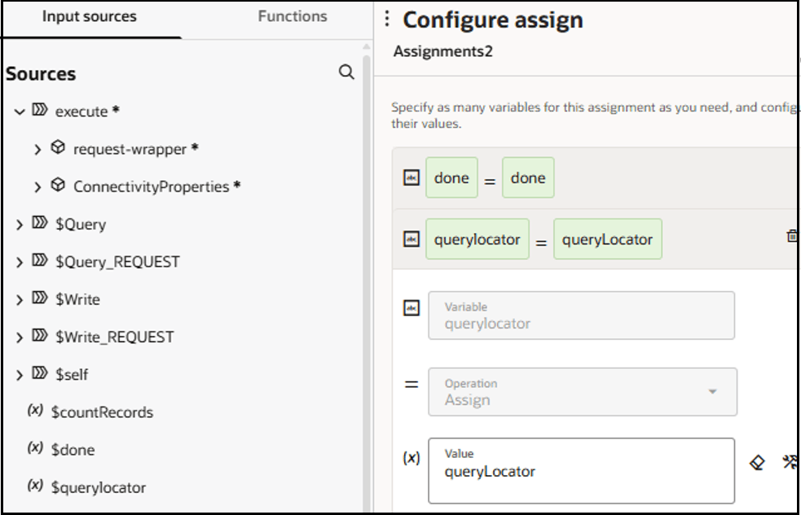Screen dimensions: 801x515
Task: Click the search icon in Sources
Action: [x=346, y=73]
